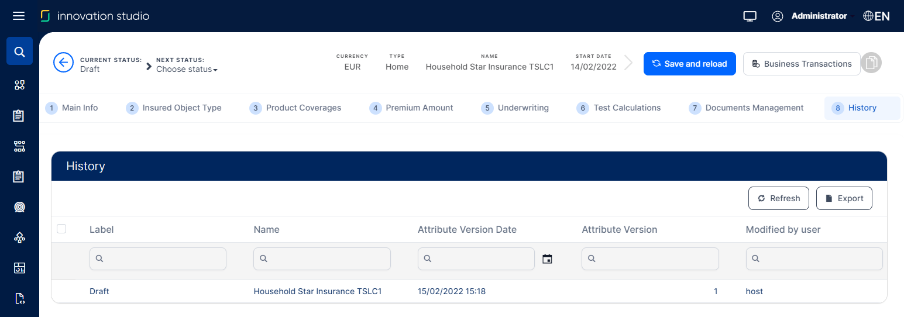Click the target icon in sidebar
Screen dimensions: 904x317
(x=19, y=207)
